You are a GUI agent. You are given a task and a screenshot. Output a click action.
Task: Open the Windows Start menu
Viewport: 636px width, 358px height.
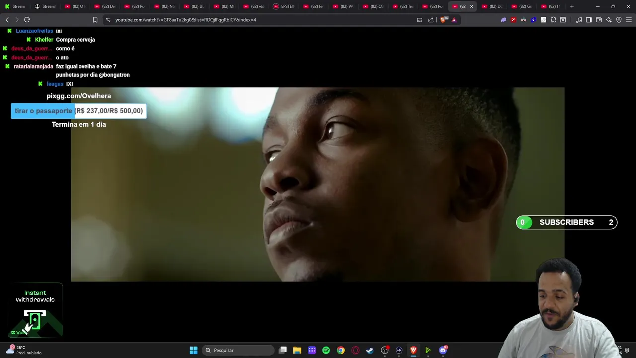pos(193,350)
